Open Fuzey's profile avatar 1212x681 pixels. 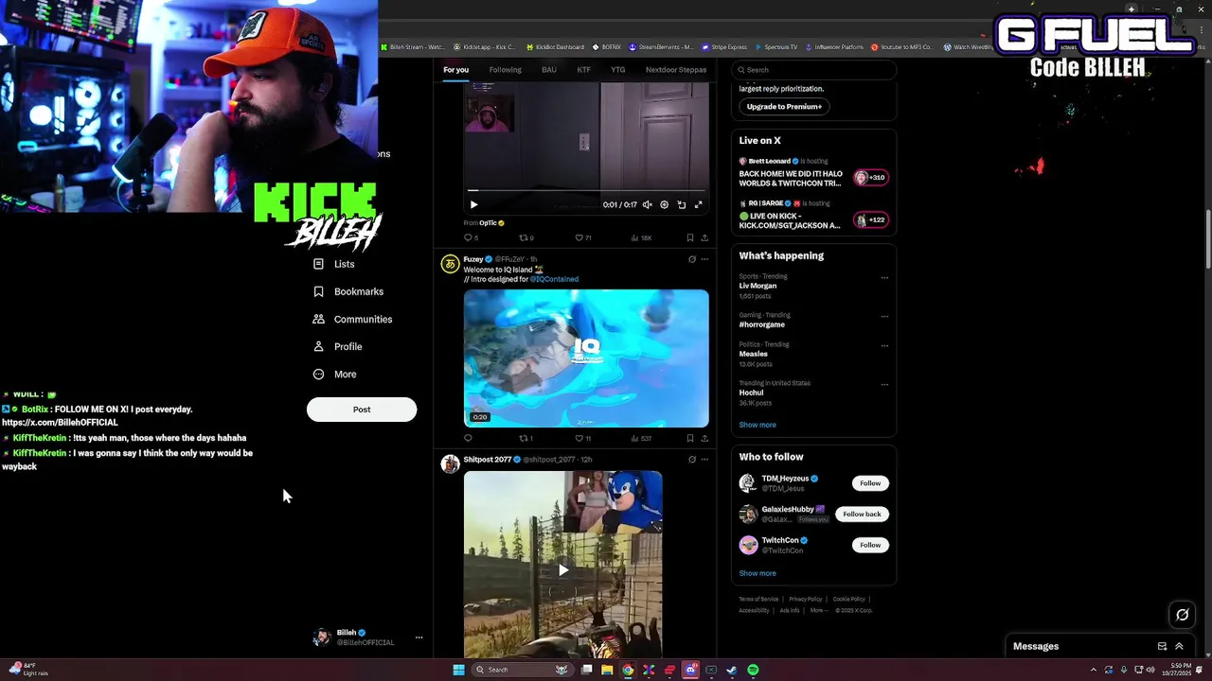[450, 263]
